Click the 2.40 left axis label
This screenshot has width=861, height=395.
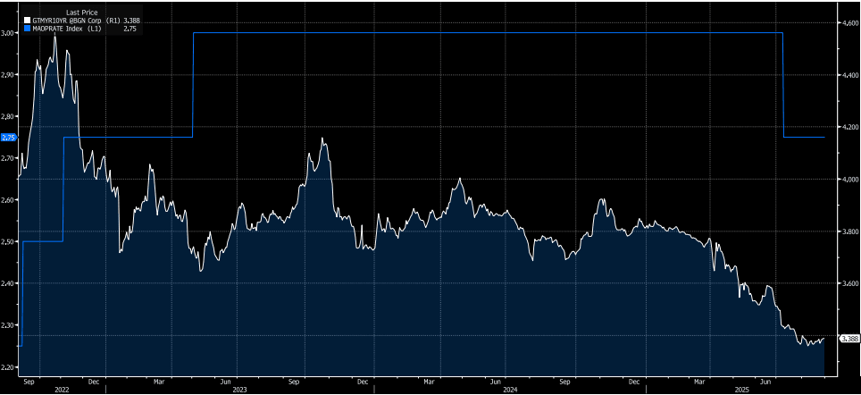[9, 283]
